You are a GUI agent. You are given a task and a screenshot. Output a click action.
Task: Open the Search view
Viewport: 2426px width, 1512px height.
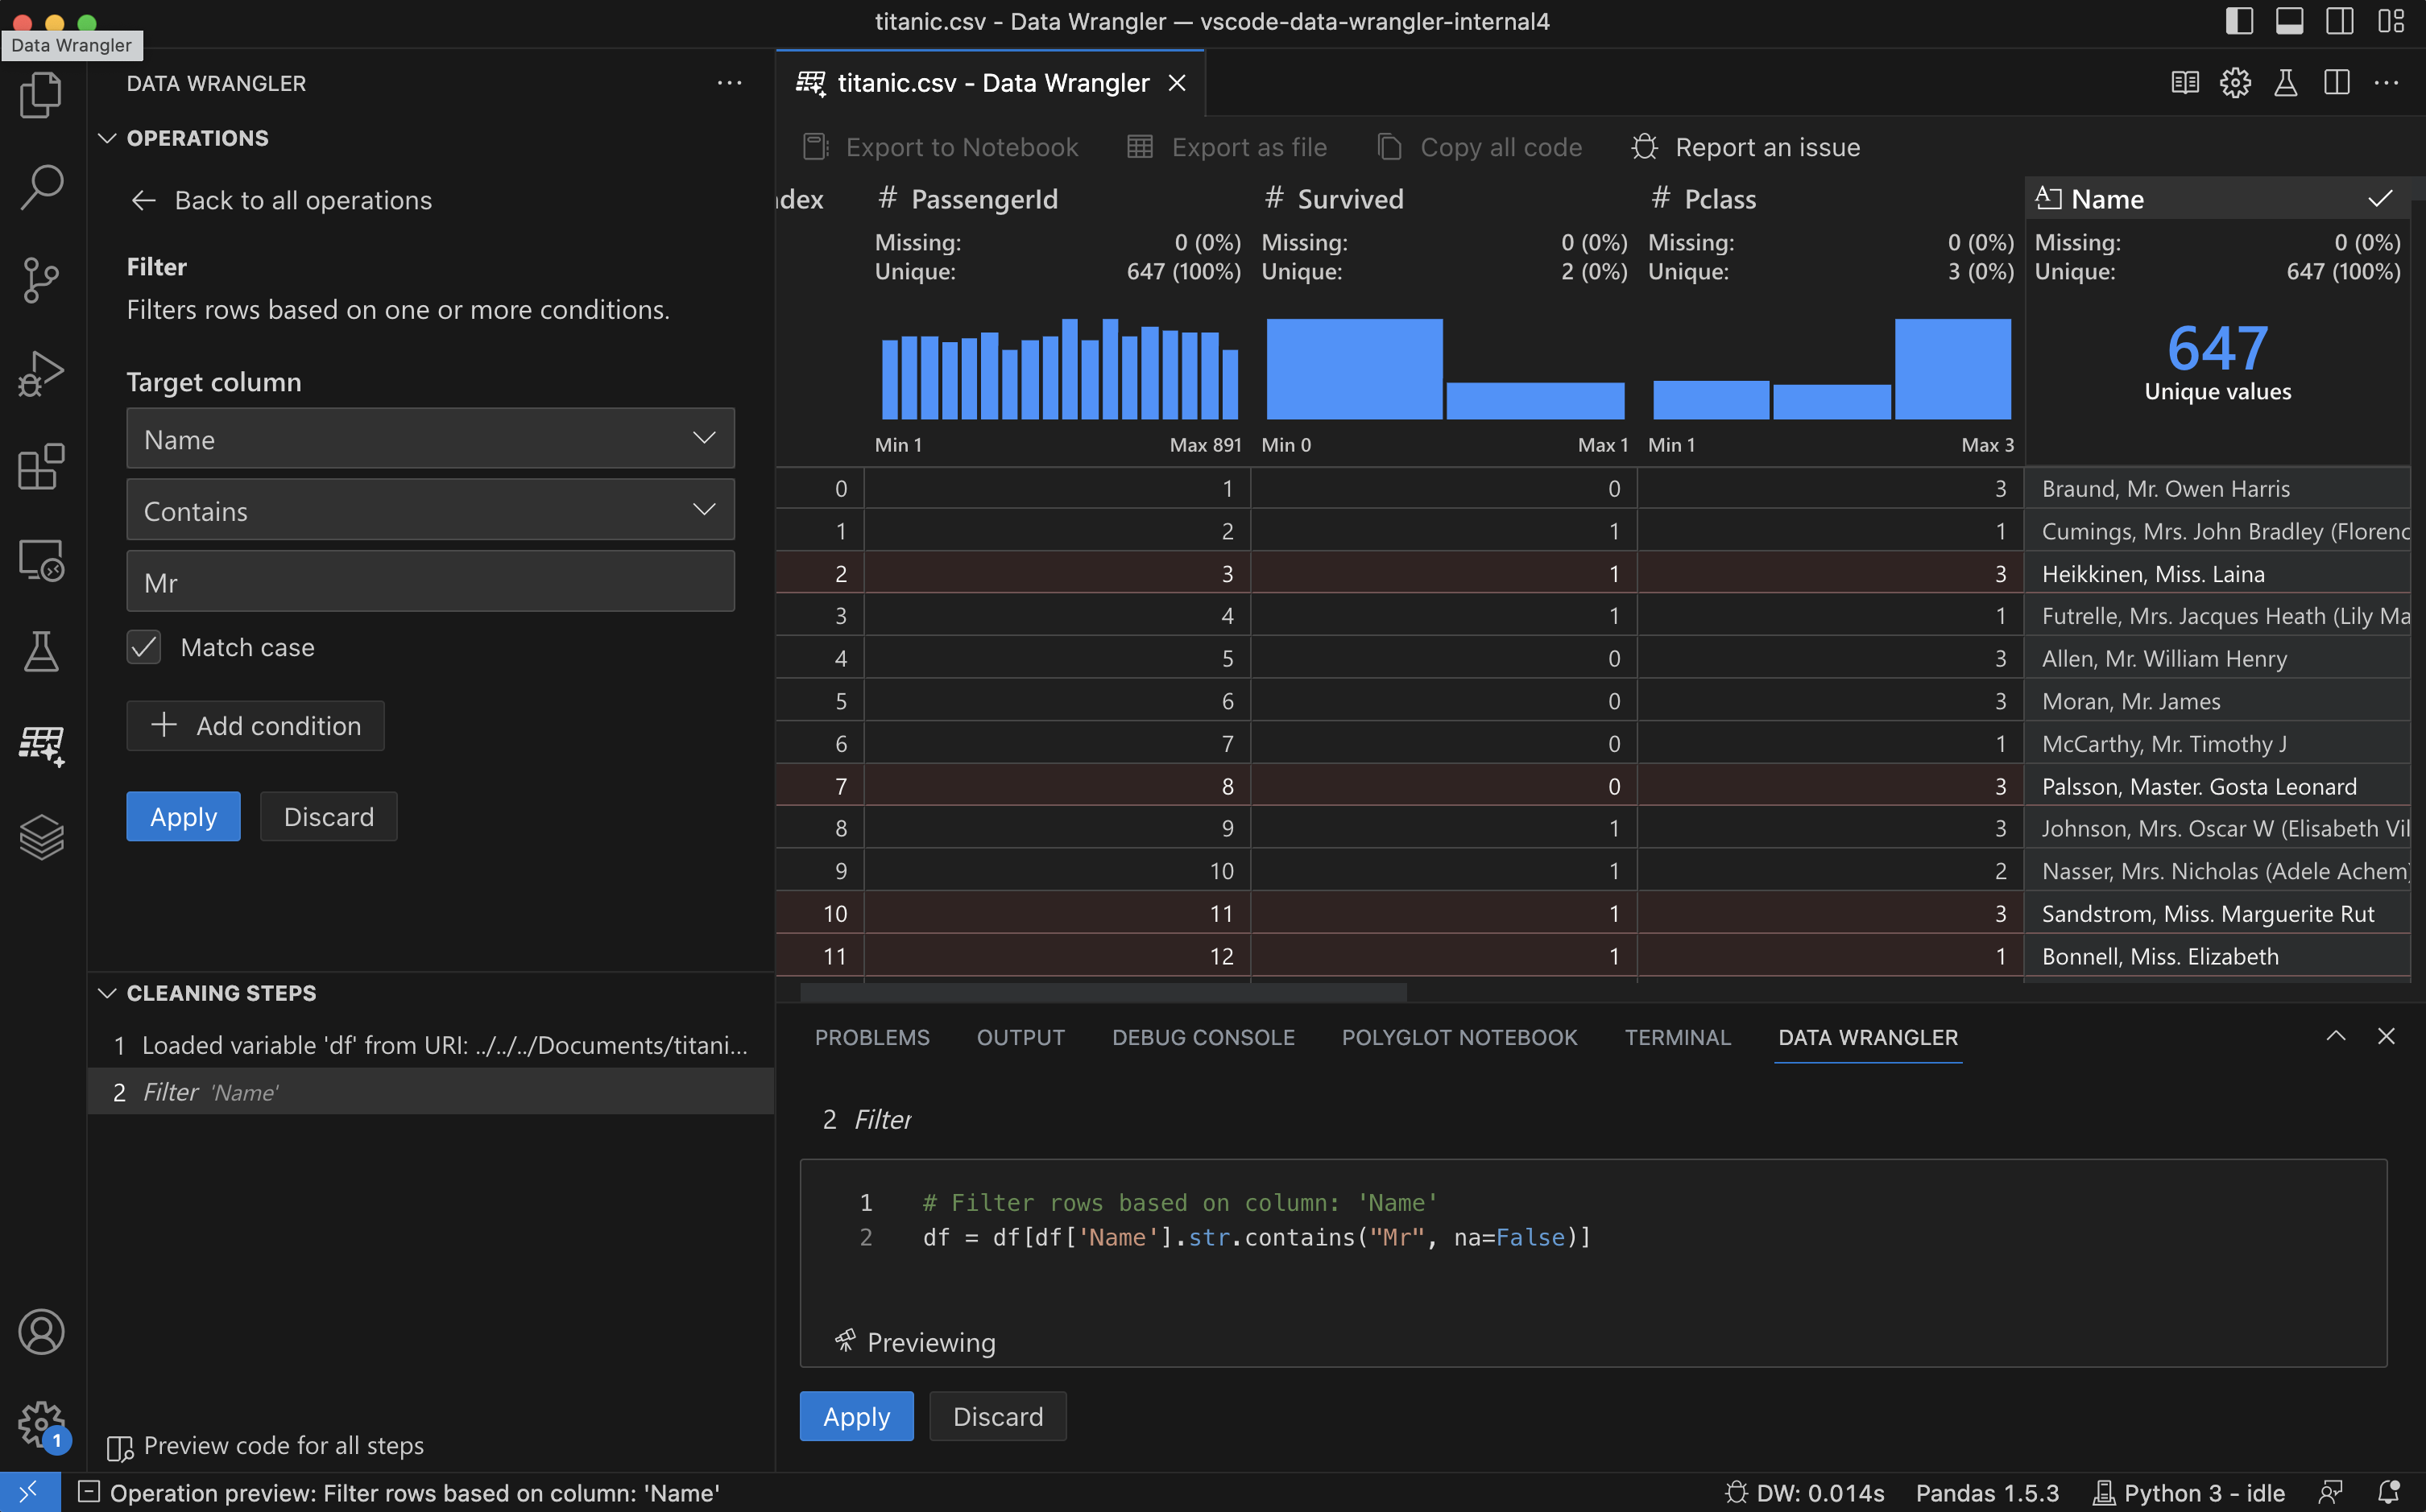[41, 187]
